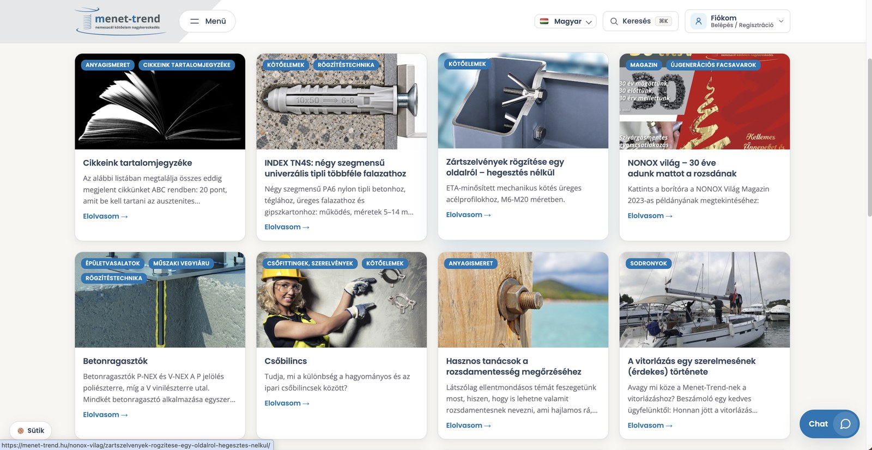Screen dimensions: 872x450
Task: Open the Keresés search field
Action: pyautogui.click(x=640, y=21)
